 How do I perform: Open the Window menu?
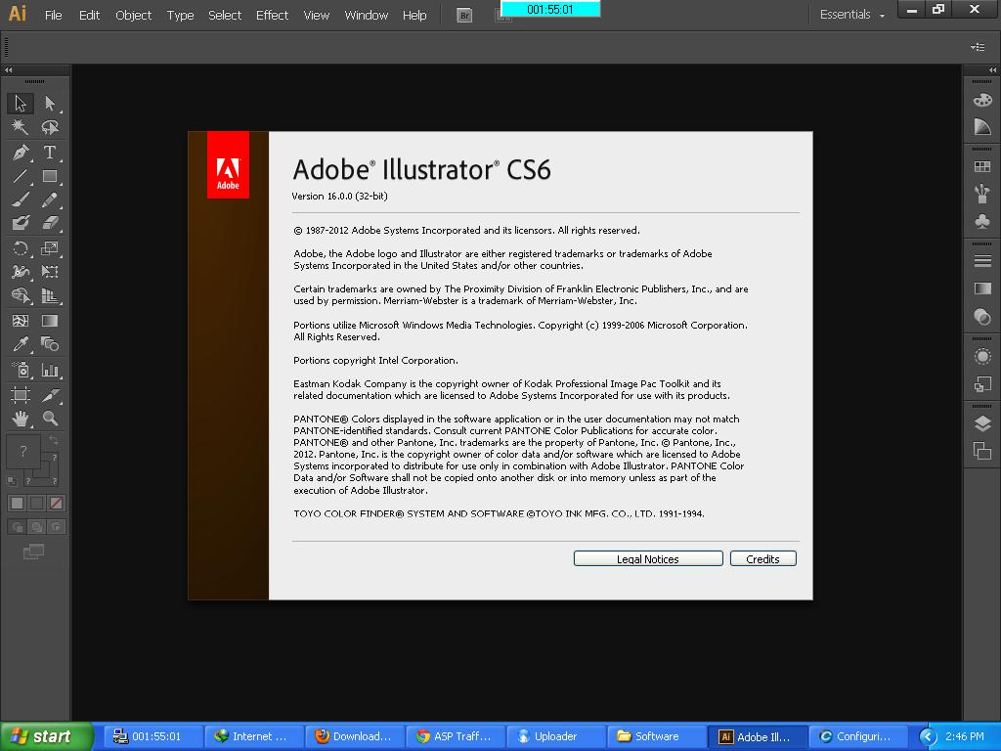366,15
